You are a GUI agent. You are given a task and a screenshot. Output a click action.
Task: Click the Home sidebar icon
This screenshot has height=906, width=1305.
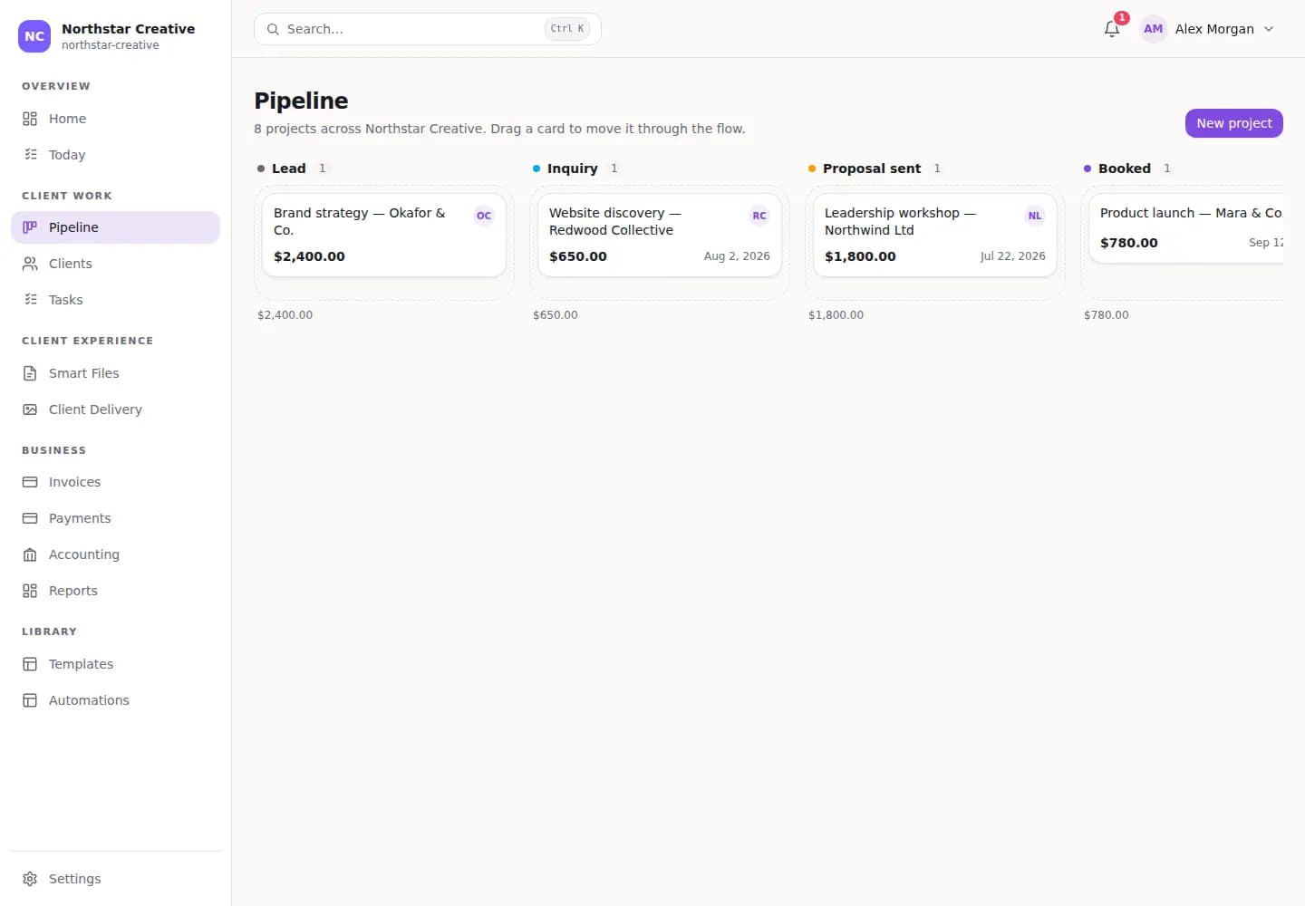[x=30, y=119]
